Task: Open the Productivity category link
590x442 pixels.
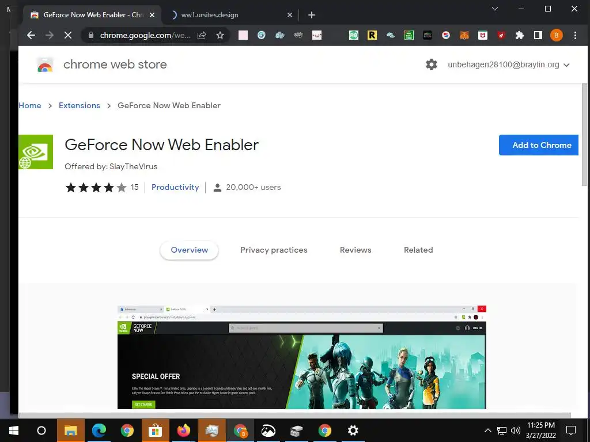Action: click(175, 187)
